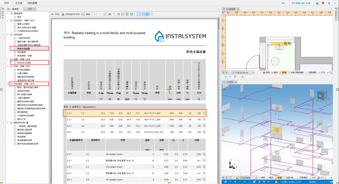This screenshot has width=339, height=184.
Task: Switch to the 一般参数 tab
Action: 13,9
